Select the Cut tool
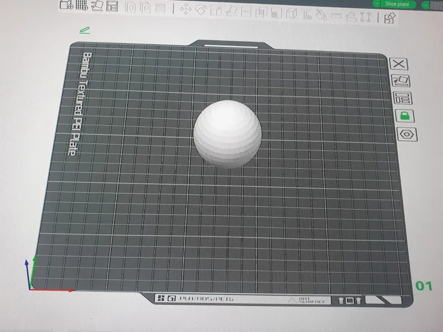The image size is (443, 332). (246, 12)
